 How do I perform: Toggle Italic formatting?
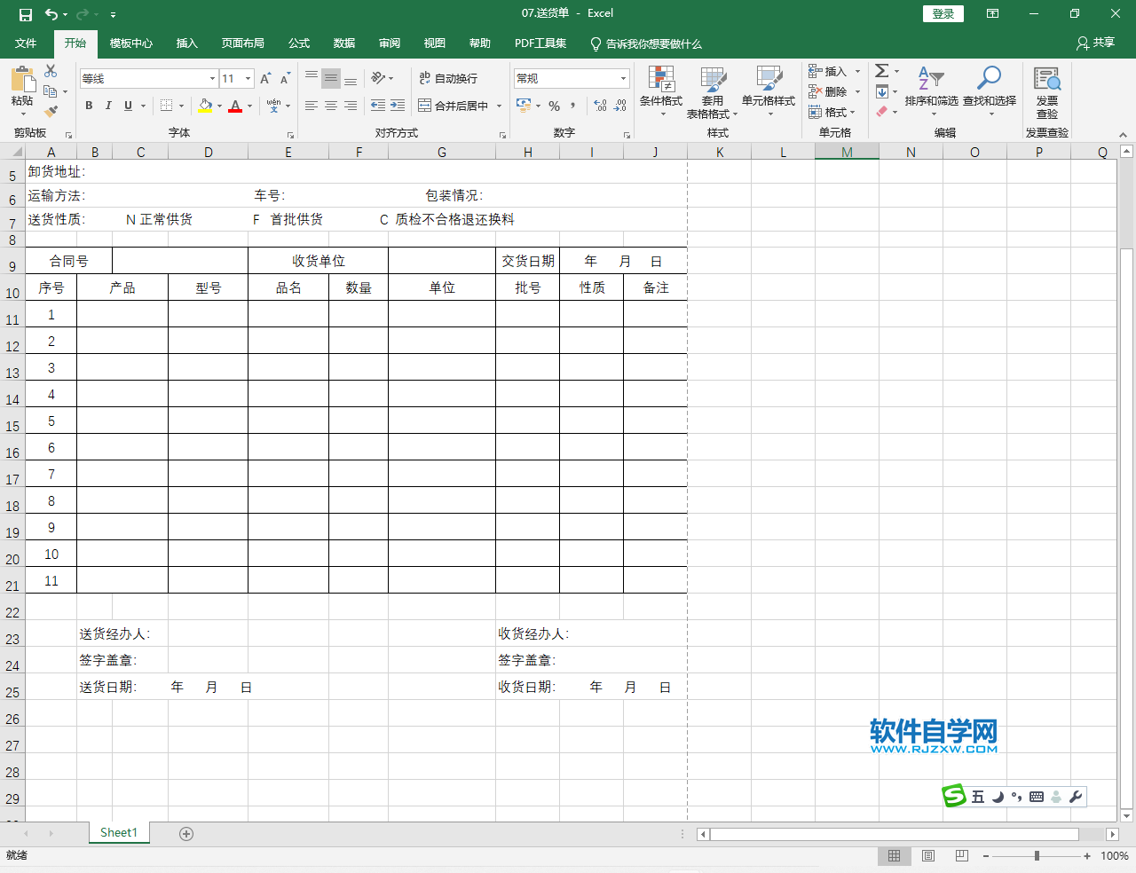108,106
